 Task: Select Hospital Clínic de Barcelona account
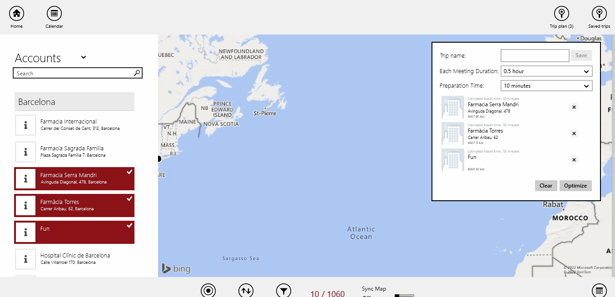74,259
